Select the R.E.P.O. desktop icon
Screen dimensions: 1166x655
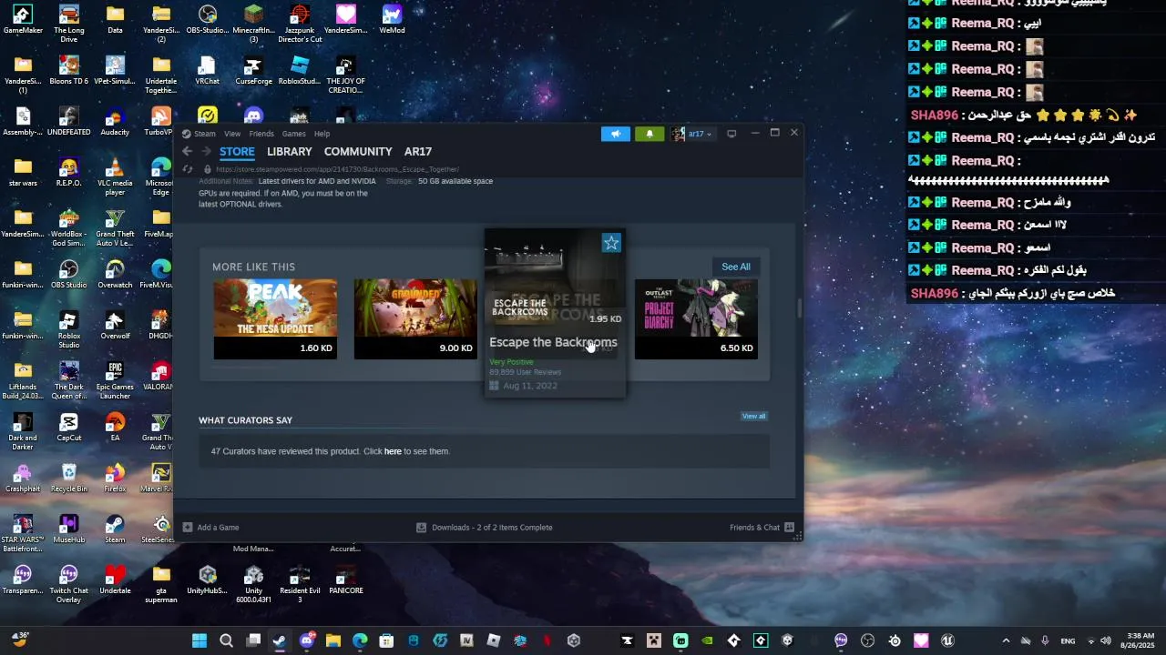tap(69, 174)
